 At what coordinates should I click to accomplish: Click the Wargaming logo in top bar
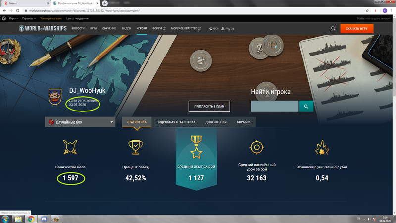pos(4,18)
